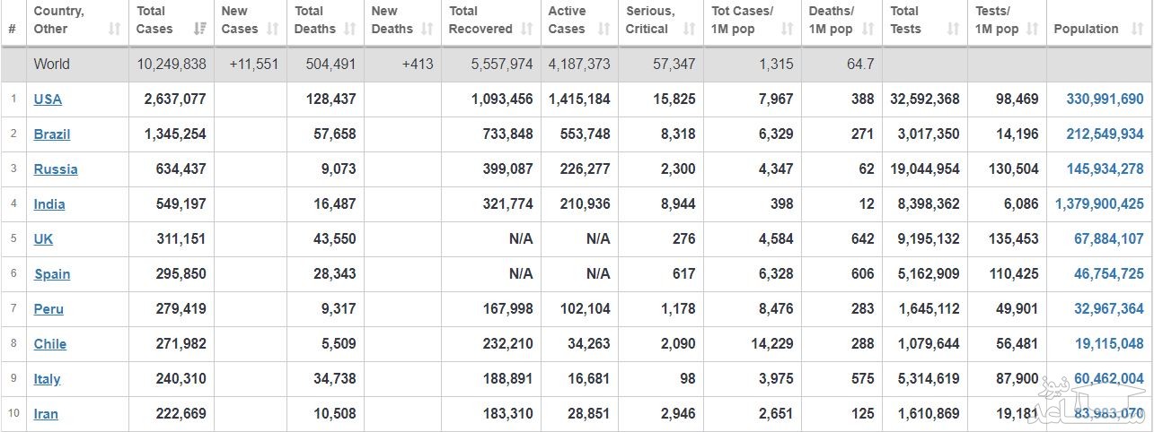Viewport: 1154px width, 432px height.
Task: Open the USA country link
Action: [48, 99]
